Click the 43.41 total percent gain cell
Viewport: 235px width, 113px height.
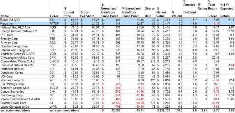coord(133,110)
